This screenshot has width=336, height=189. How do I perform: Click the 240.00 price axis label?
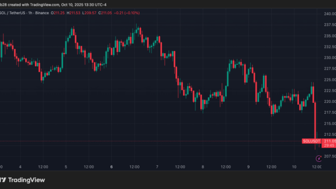(x=329, y=14)
